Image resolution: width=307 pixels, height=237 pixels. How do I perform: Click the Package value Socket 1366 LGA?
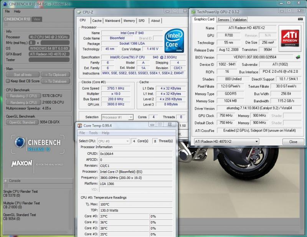pos(132,43)
